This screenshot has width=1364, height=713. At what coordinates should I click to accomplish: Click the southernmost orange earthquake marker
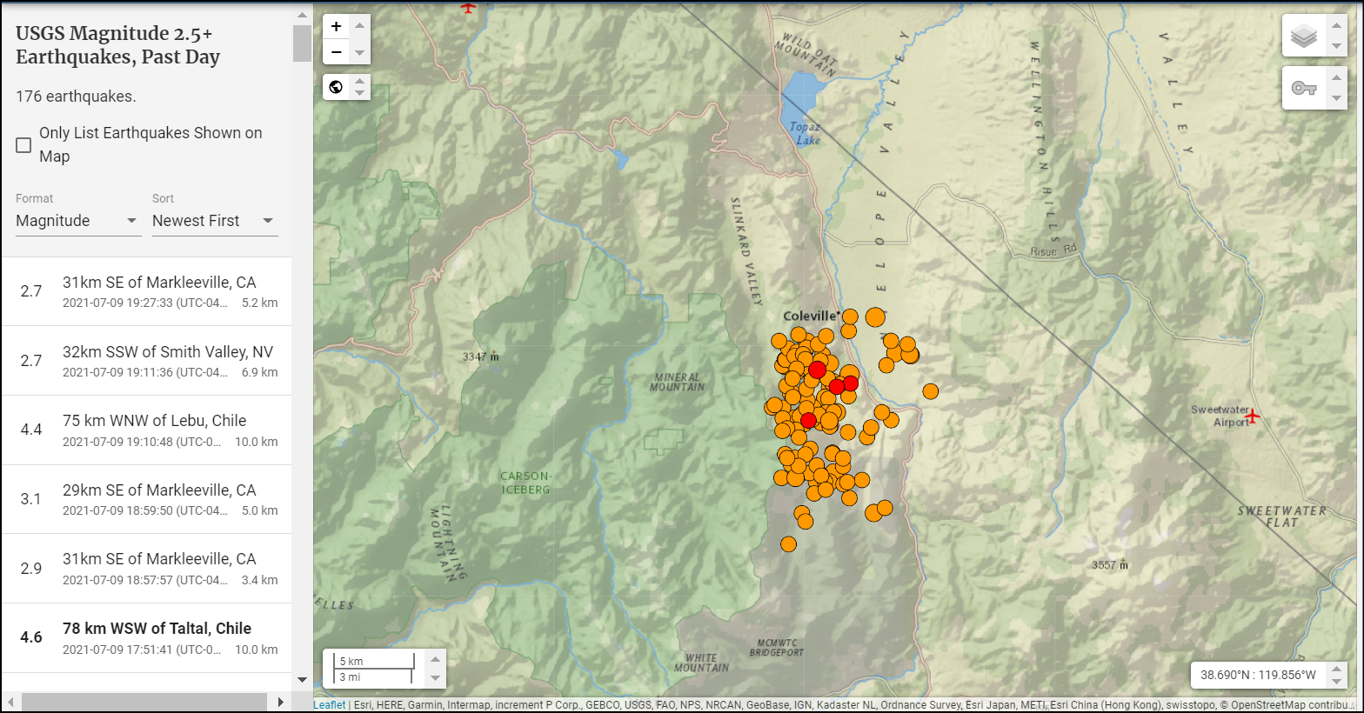pyautogui.click(x=789, y=544)
